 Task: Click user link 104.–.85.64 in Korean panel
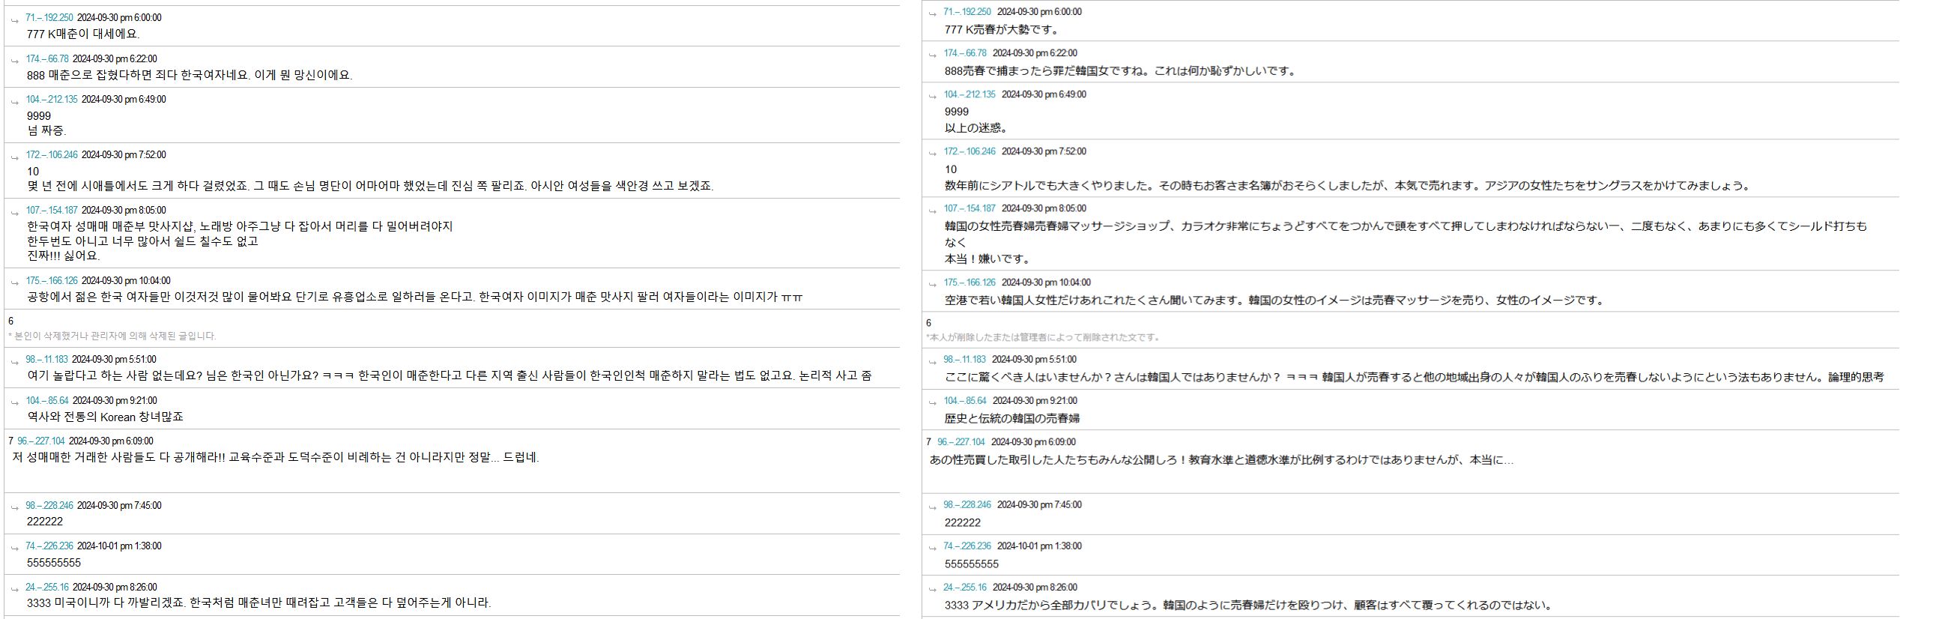pos(47,400)
